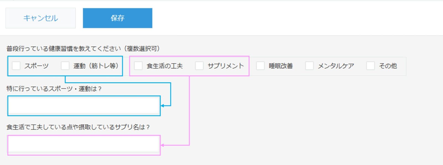Click the diet and supplement name input field

pyautogui.click(x=84, y=145)
